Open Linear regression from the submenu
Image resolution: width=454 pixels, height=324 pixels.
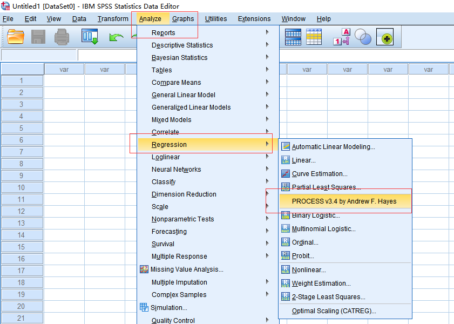coord(304,160)
